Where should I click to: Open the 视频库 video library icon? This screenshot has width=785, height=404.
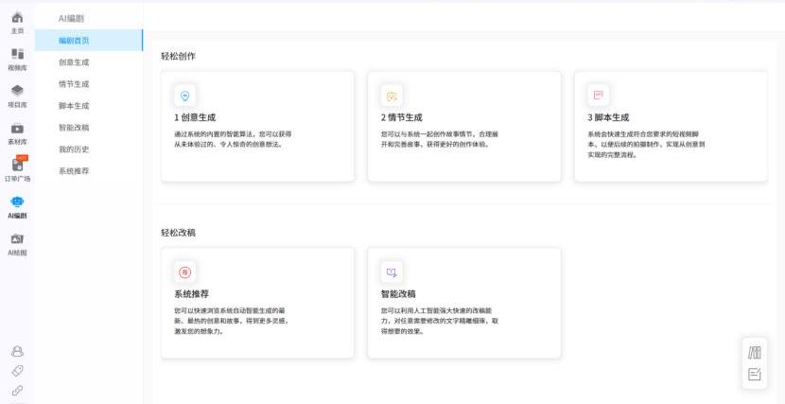[x=17, y=55]
